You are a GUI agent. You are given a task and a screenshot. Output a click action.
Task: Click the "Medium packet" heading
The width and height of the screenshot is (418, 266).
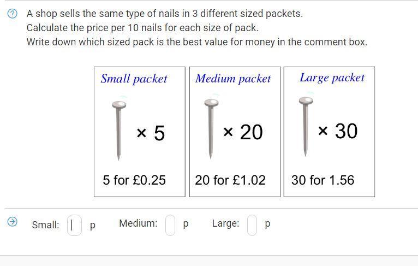(x=233, y=79)
